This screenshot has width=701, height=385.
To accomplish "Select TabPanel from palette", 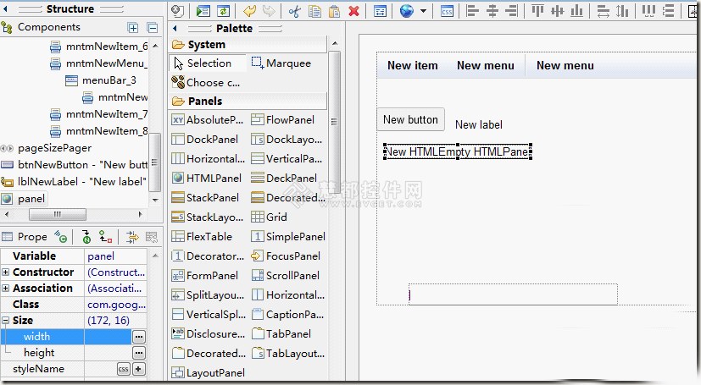I will click(x=281, y=334).
